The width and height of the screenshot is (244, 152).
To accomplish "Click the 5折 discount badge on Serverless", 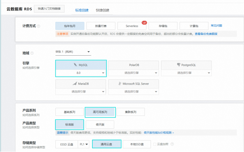I will [144, 23].
